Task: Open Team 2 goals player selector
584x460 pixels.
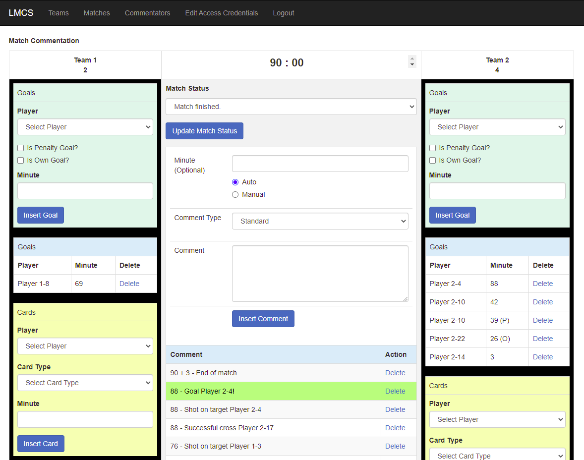Action: (497, 127)
